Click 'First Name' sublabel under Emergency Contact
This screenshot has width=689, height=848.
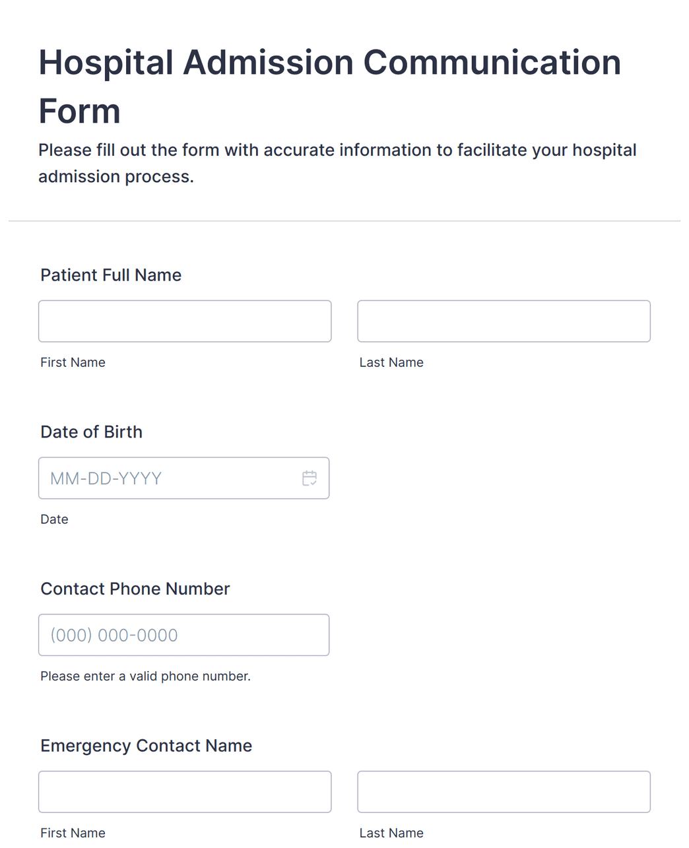73,833
